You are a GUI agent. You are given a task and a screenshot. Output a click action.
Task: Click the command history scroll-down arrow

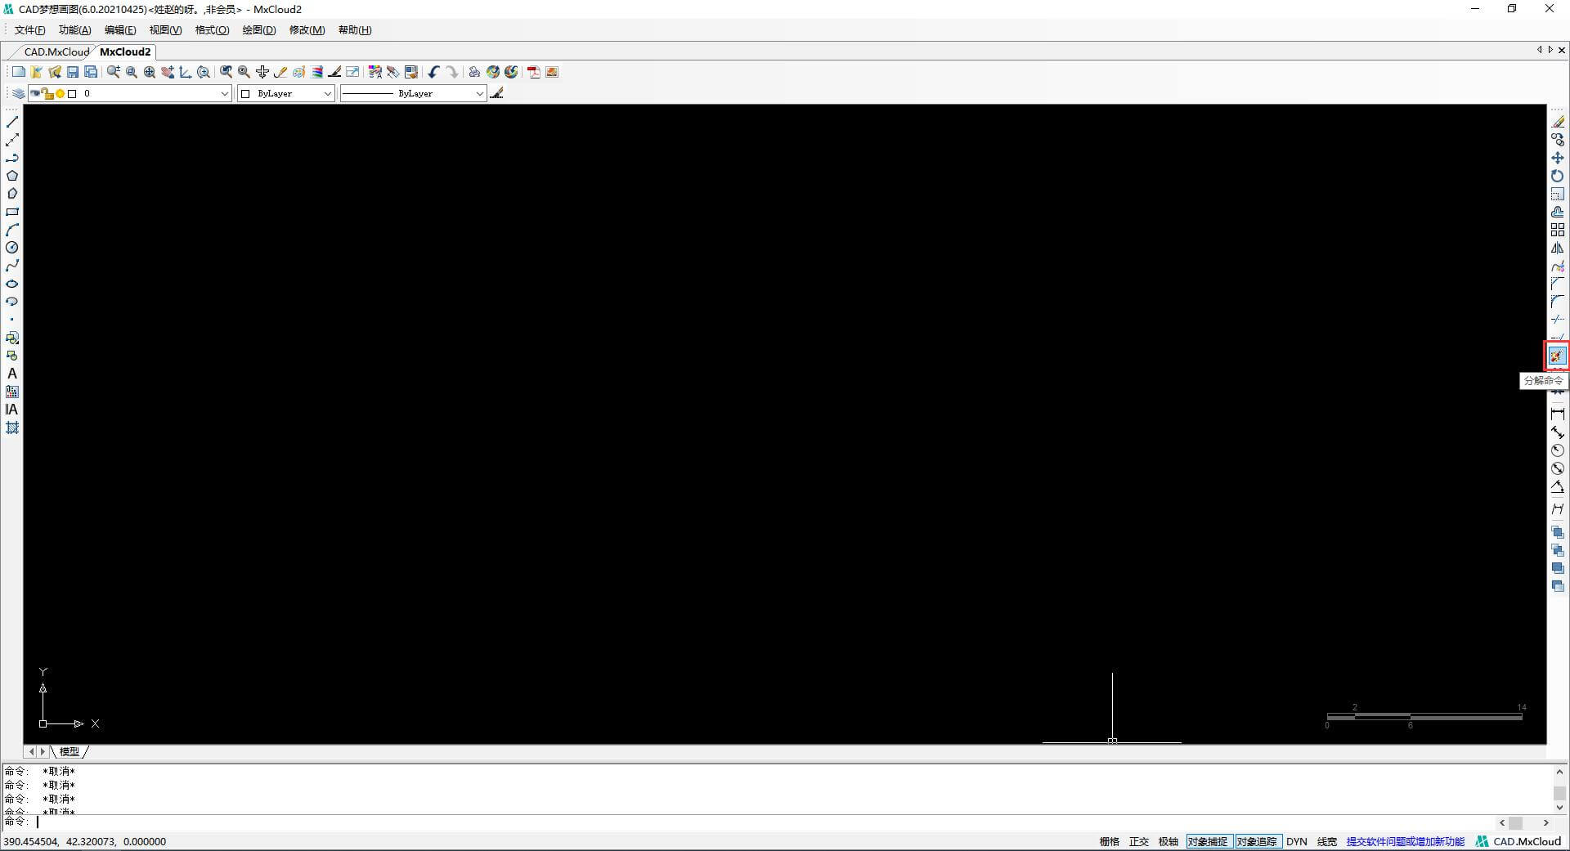(x=1559, y=808)
